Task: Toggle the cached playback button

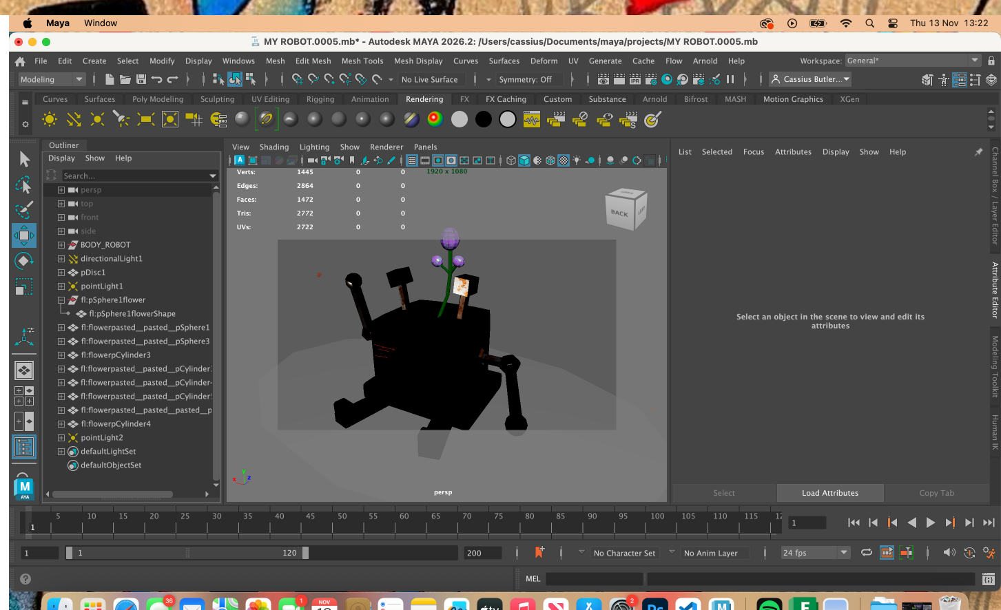Action: (887, 552)
